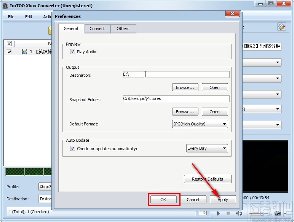Open the Xbox3 Profile dropdown in main window
Image resolution: width=294 pixels, height=222 pixels.
coord(45,187)
